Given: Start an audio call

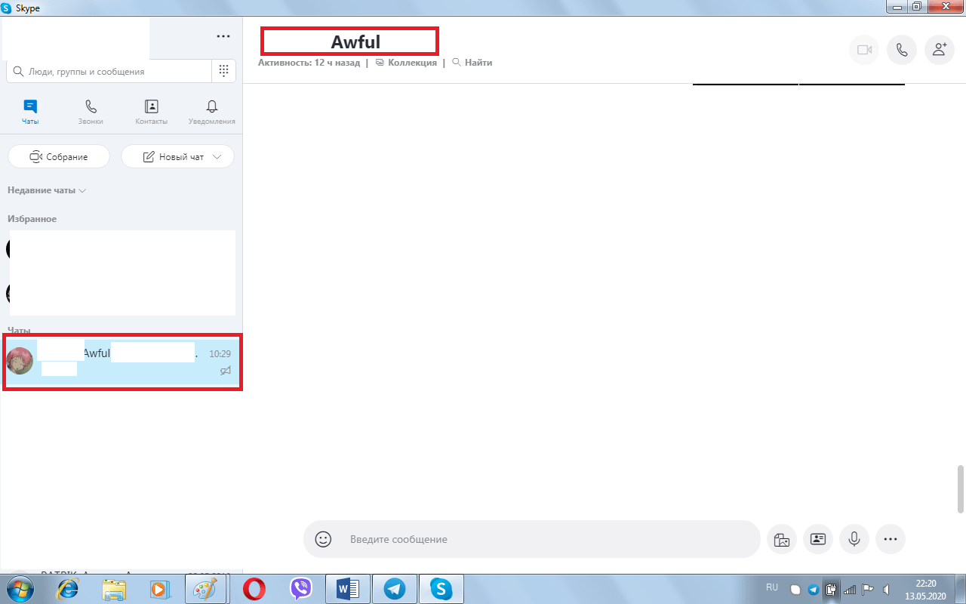Looking at the screenshot, I should 902,50.
